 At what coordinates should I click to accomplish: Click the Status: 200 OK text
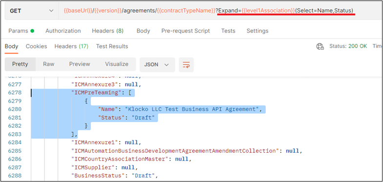[348, 46]
